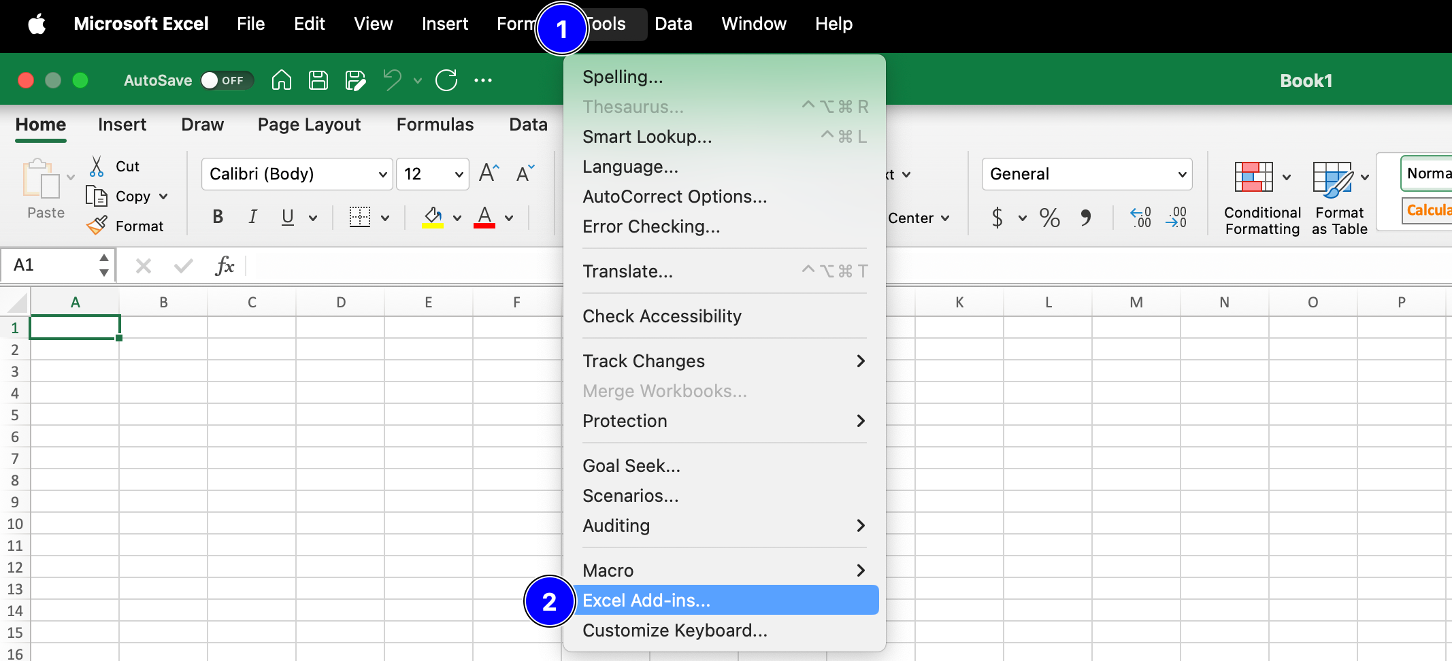Toggle the AutoSave switch
This screenshot has width=1452, height=661.
[227, 80]
